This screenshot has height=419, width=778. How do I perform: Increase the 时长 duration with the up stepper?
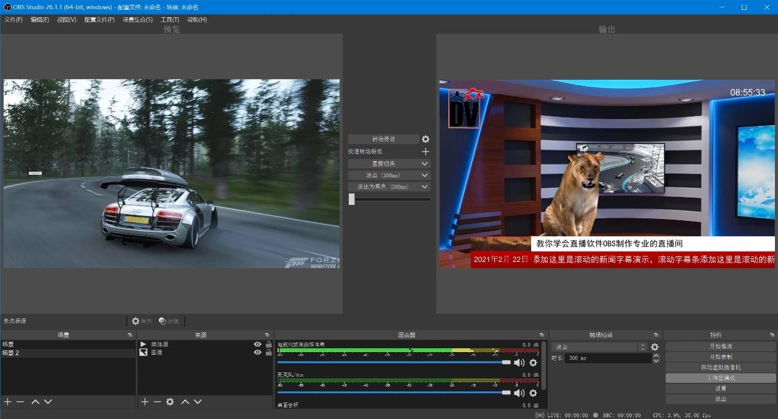[x=656, y=355]
